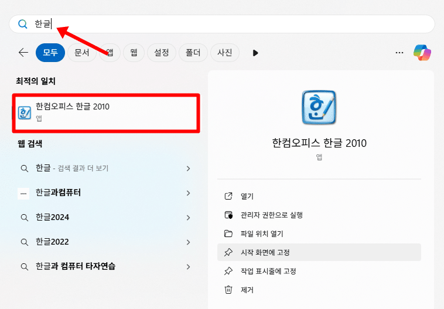Open the three-dot options menu

pos(399,53)
